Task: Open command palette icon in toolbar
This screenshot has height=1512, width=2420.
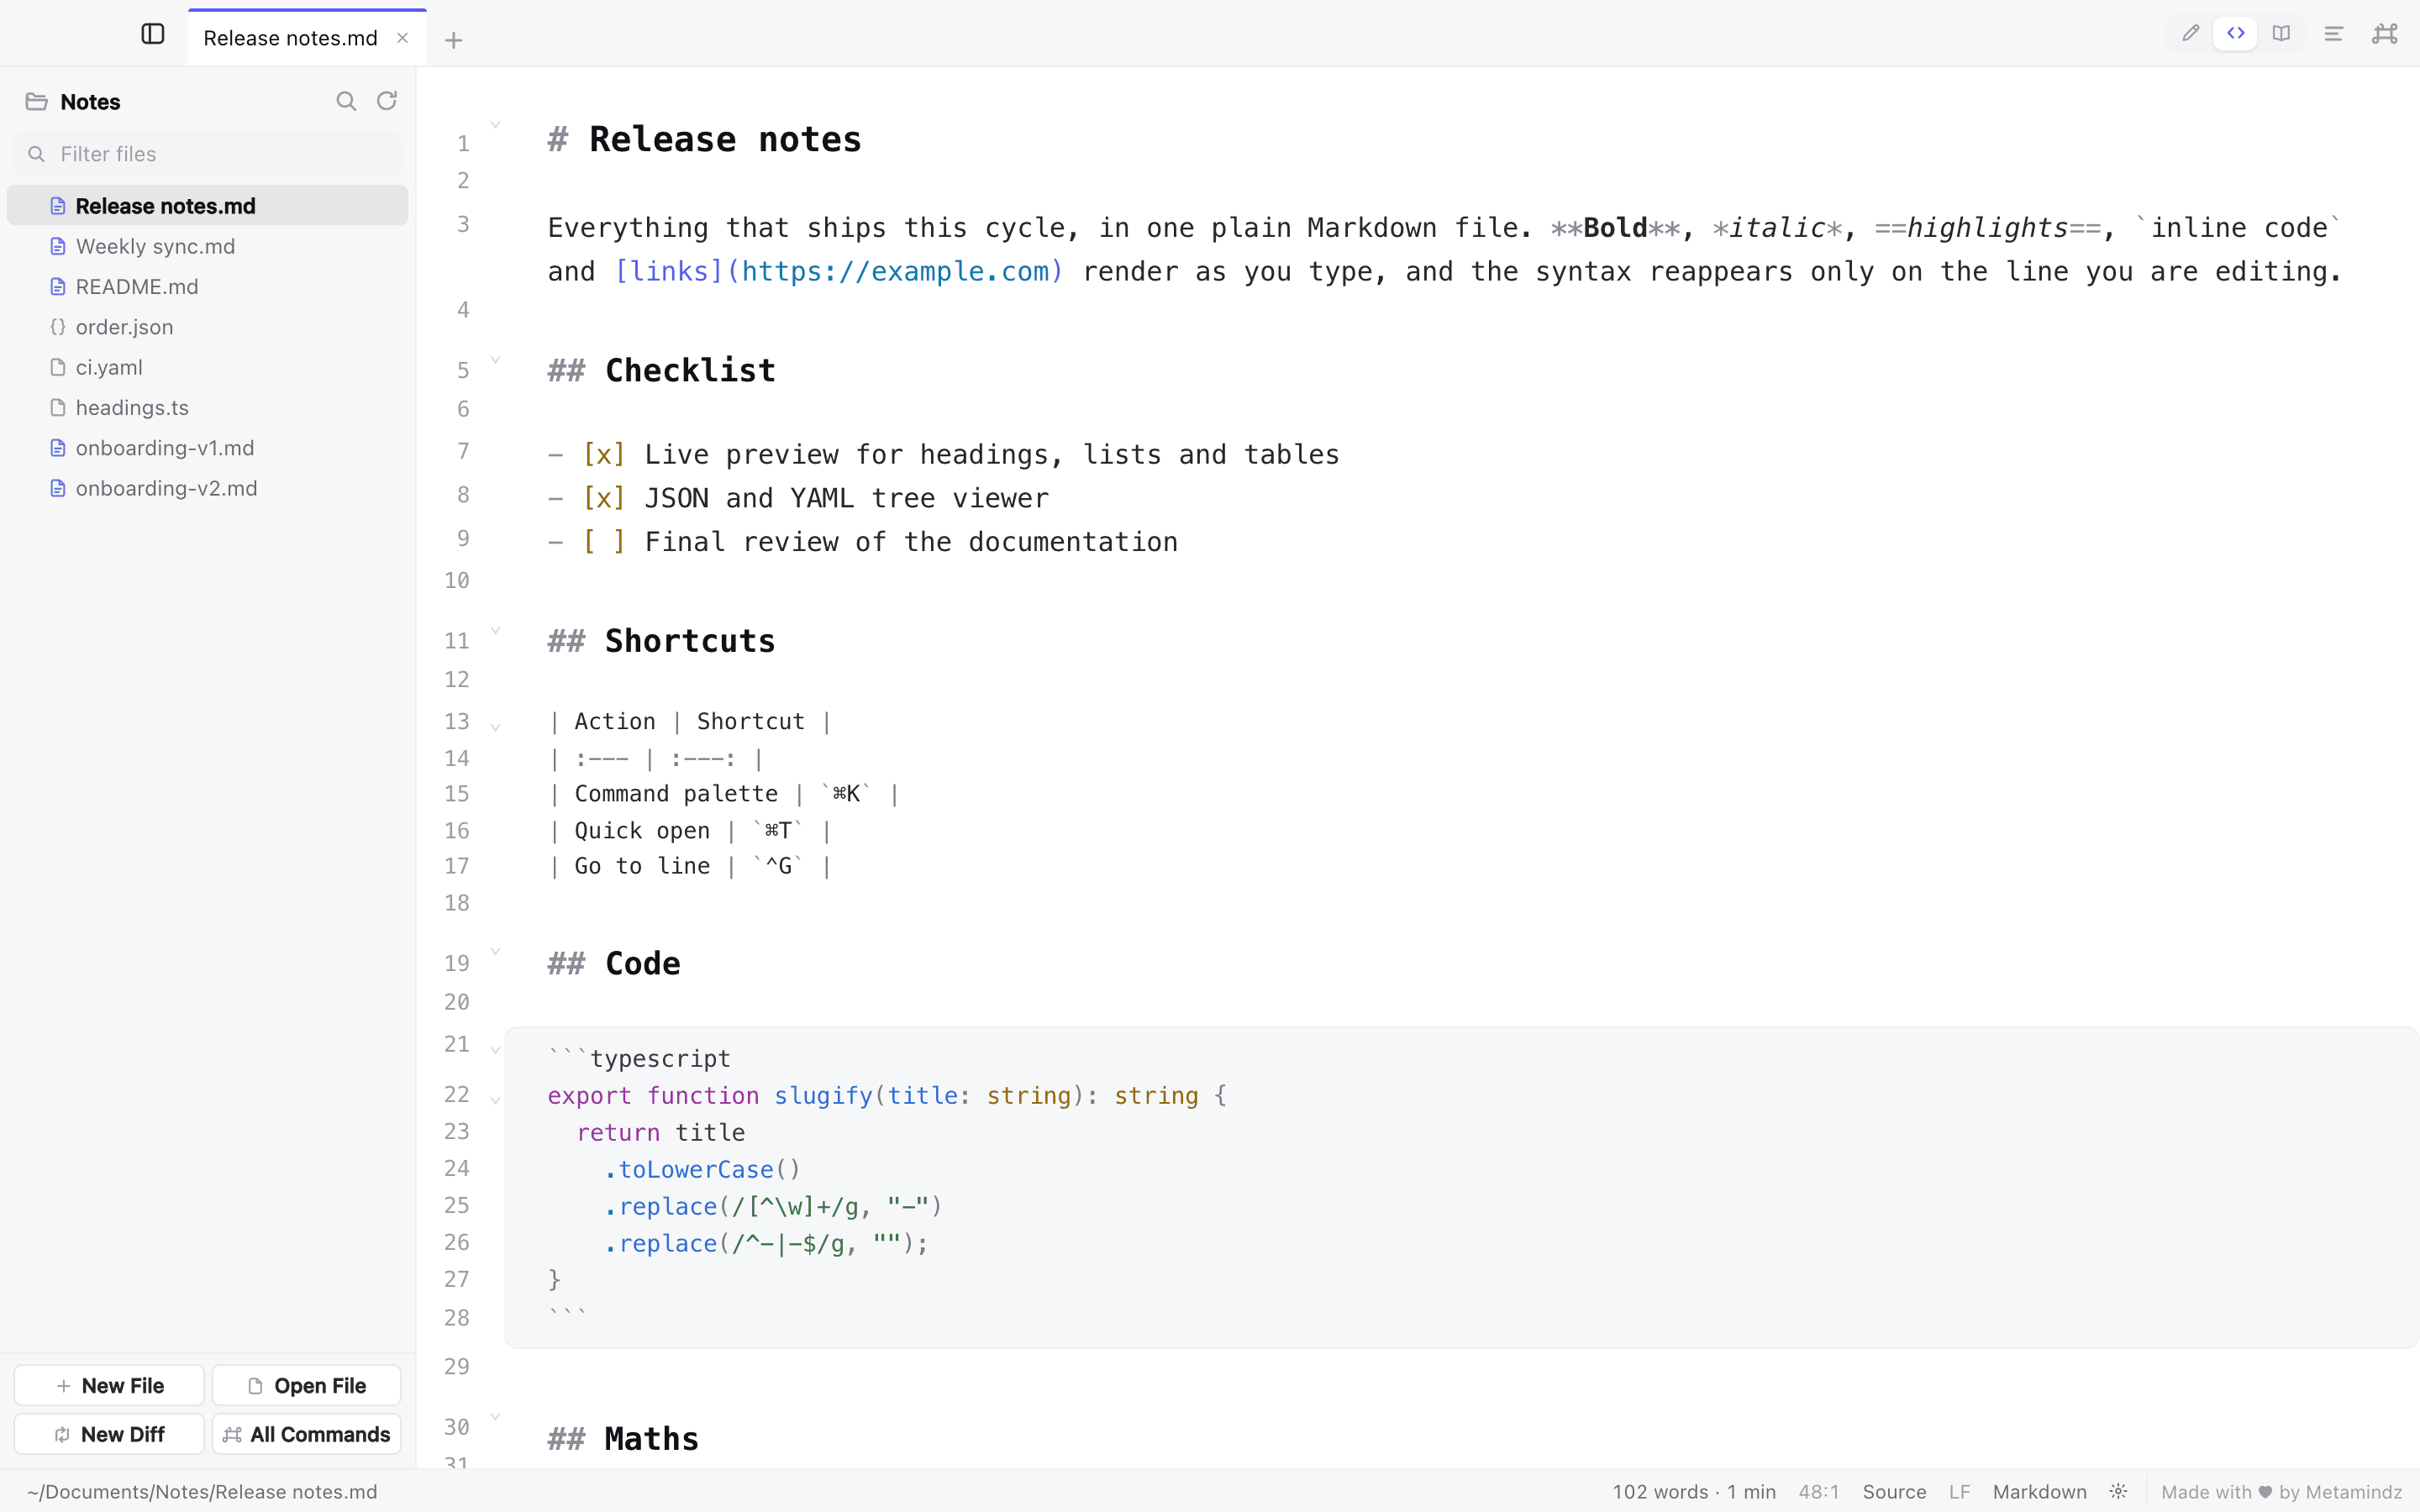Action: click(2385, 34)
